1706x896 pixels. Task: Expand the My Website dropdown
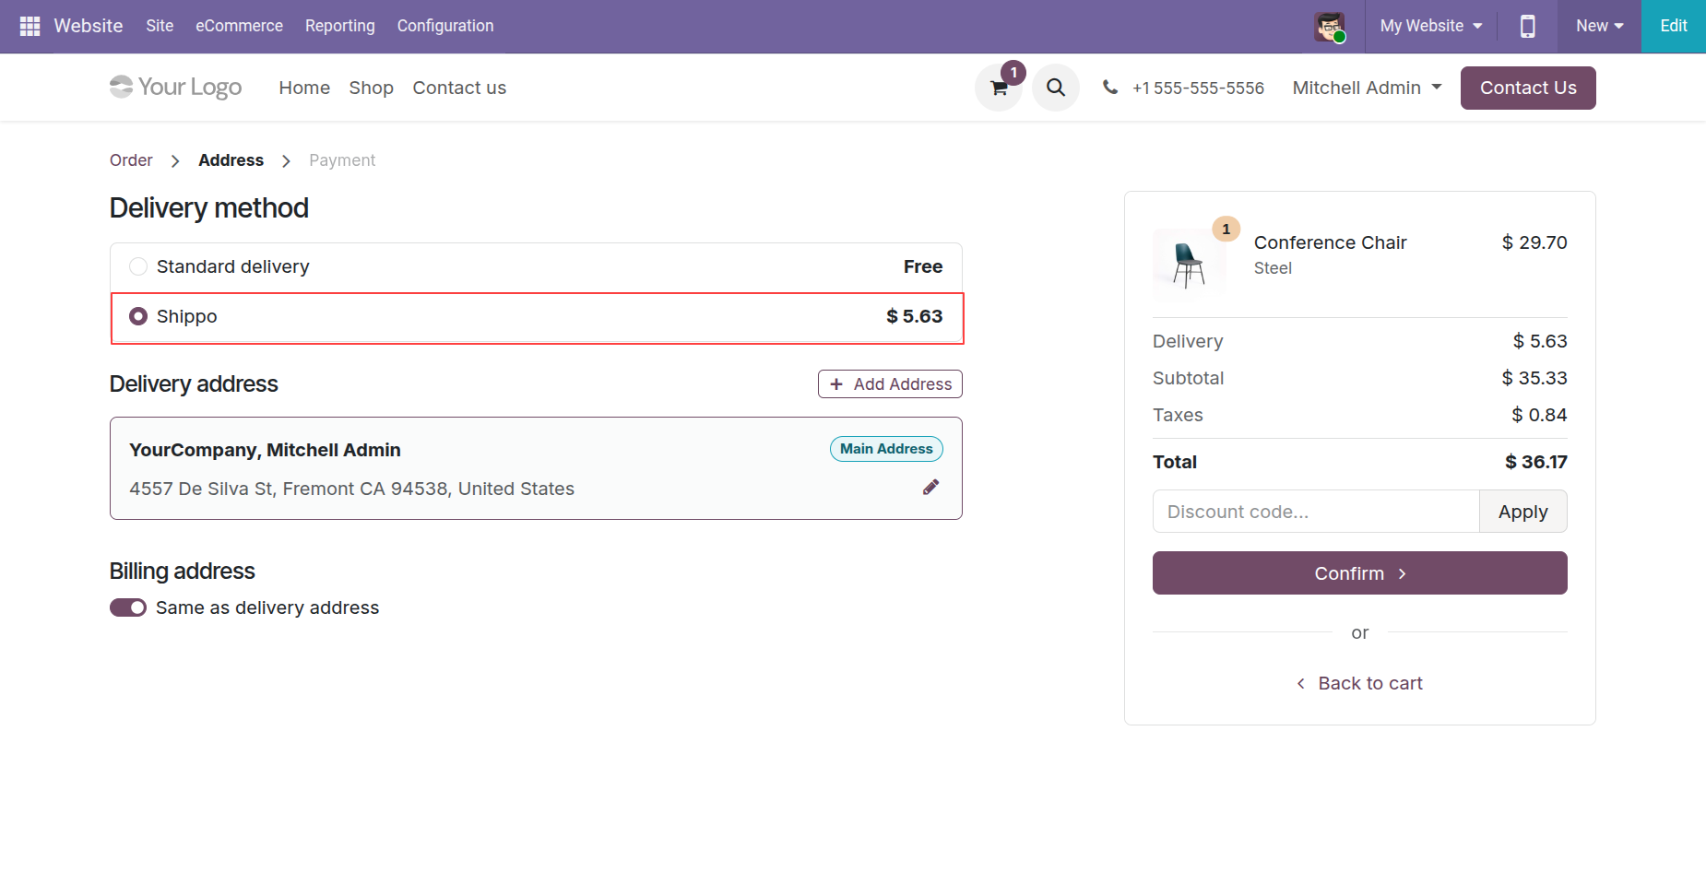click(1430, 26)
